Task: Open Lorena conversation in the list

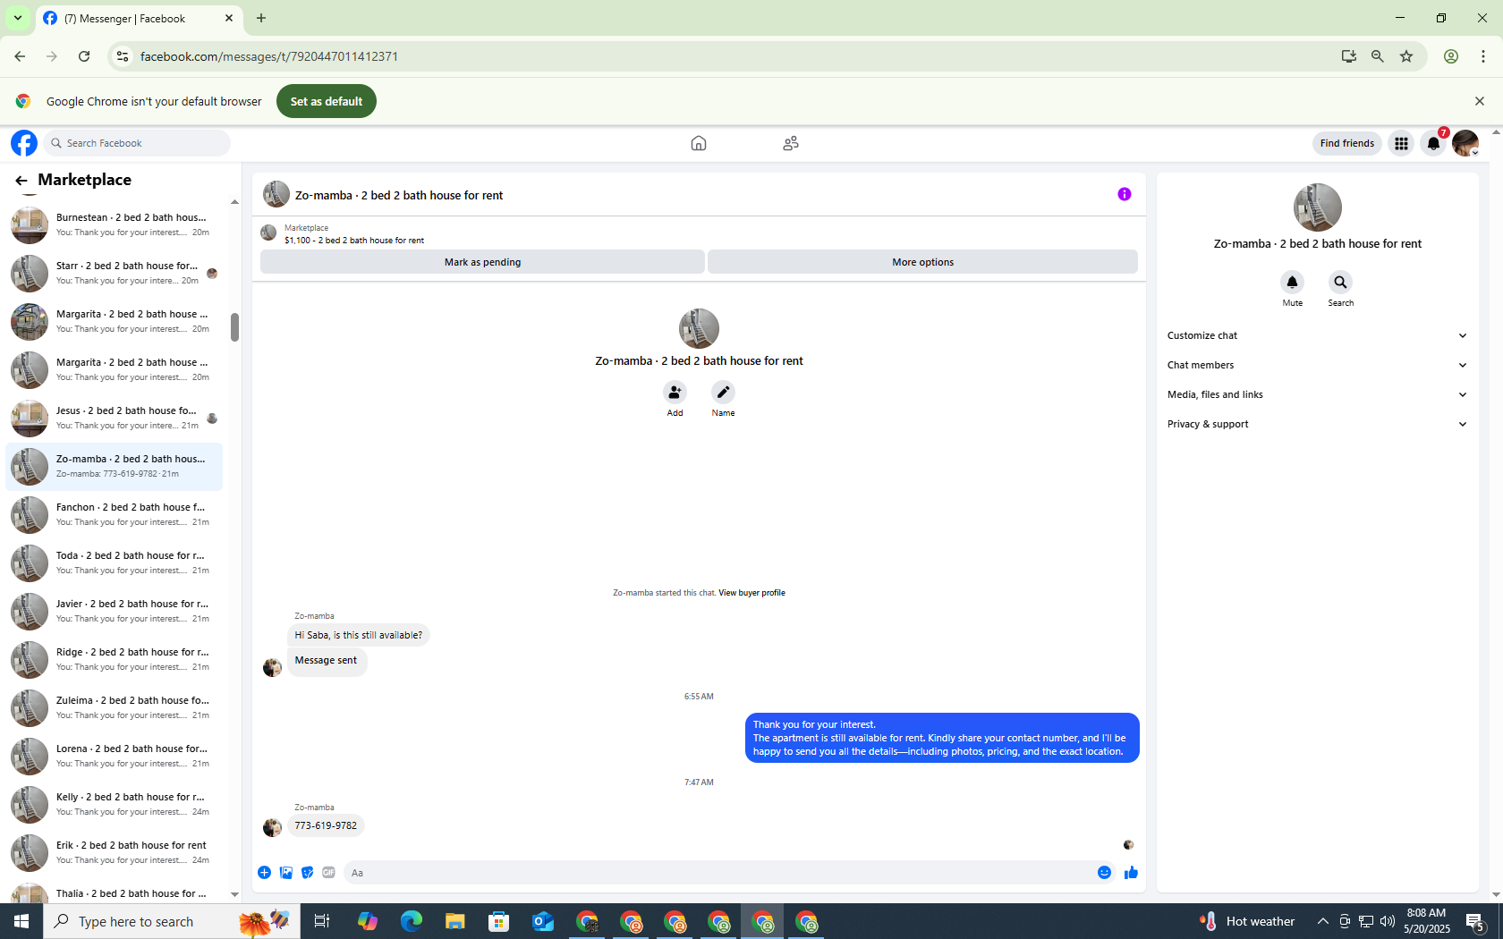Action: pos(115,756)
